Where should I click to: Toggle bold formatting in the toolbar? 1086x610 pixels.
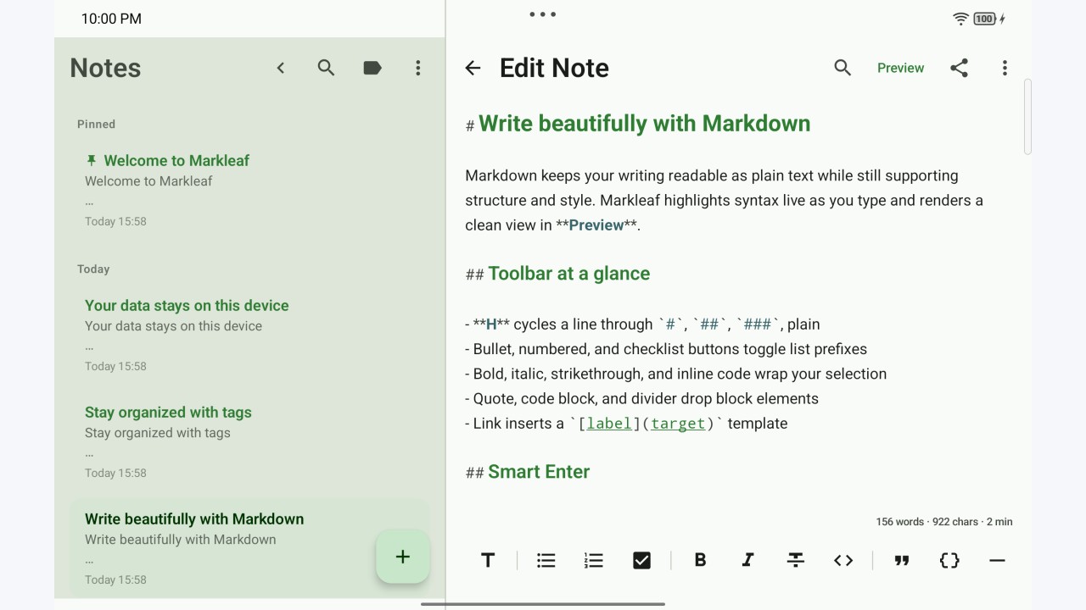[x=700, y=560]
